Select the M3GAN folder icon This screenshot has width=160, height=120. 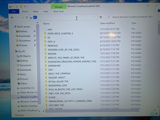pyautogui.click(x=45, y=53)
